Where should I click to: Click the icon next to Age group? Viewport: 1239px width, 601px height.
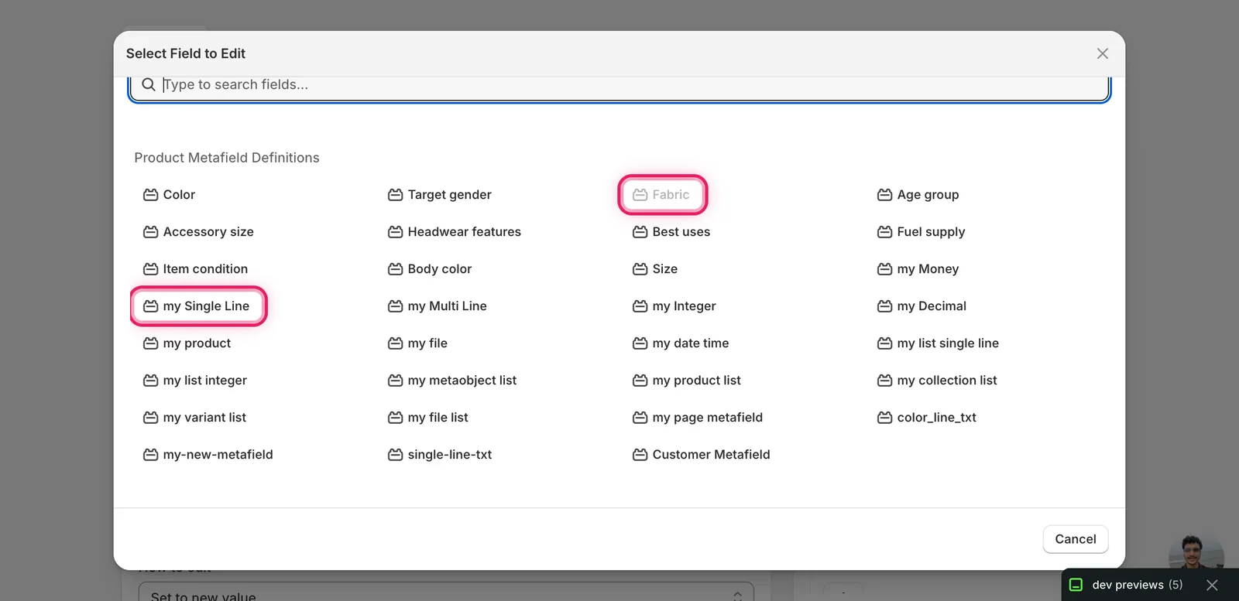pyautogui.click(x=884, y=195)
